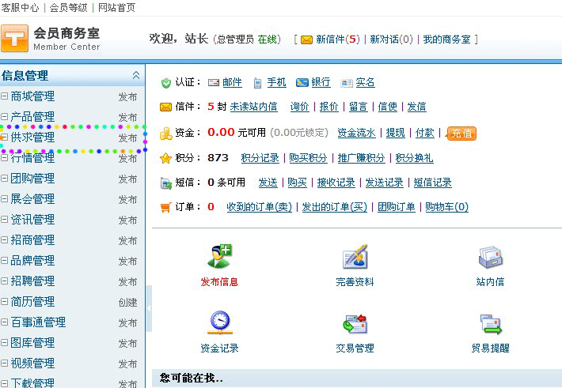Toggle the 展会管理 collapse box

click(4, 198)
